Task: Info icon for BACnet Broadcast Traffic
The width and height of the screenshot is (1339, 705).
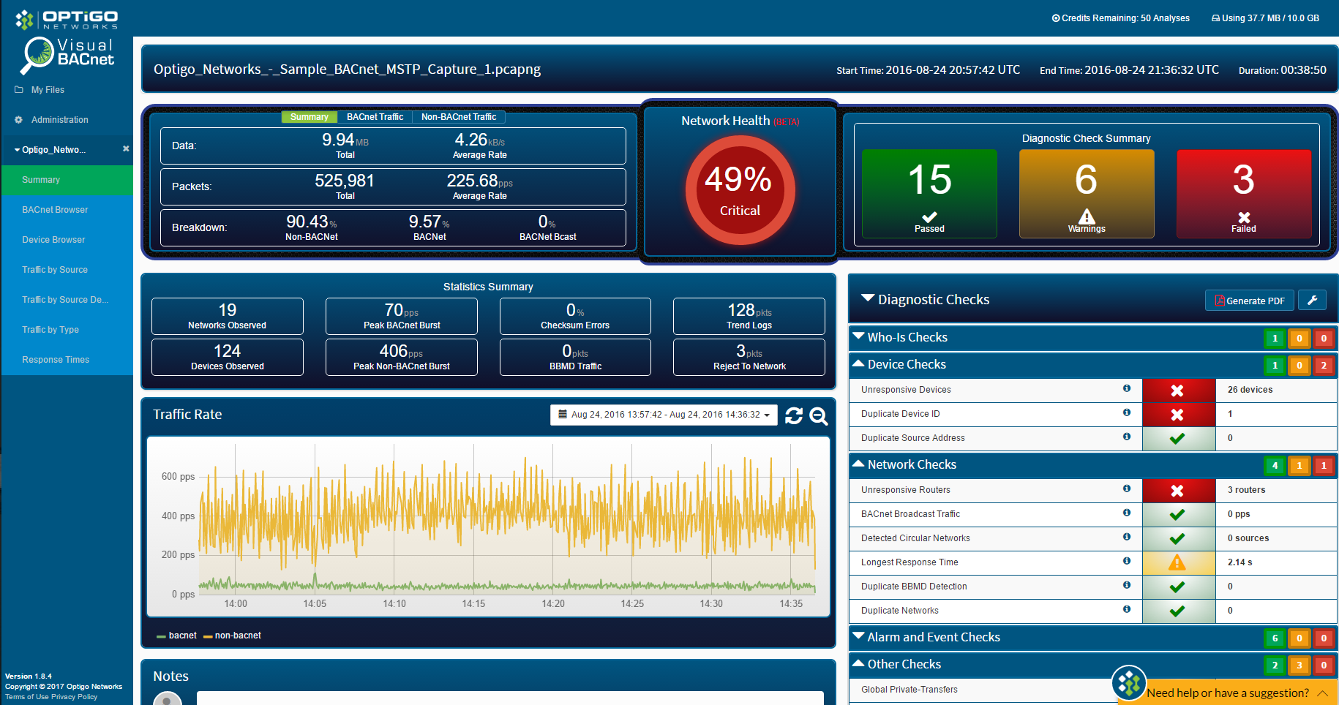Action: pos(1127,513)
